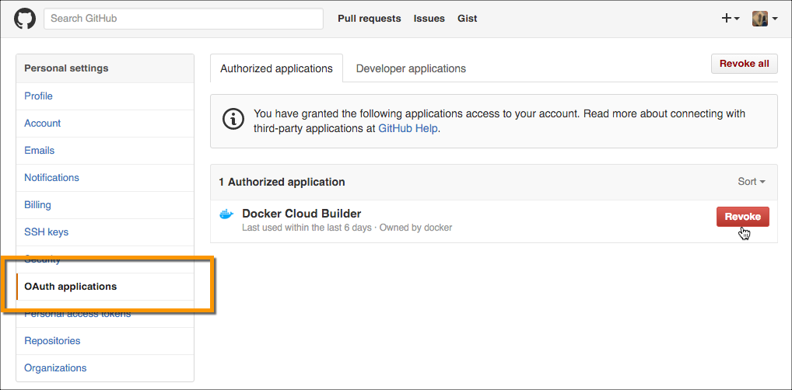Open Pull requests in top navigation
Viewport: 792px width, 390px height.
369,19
